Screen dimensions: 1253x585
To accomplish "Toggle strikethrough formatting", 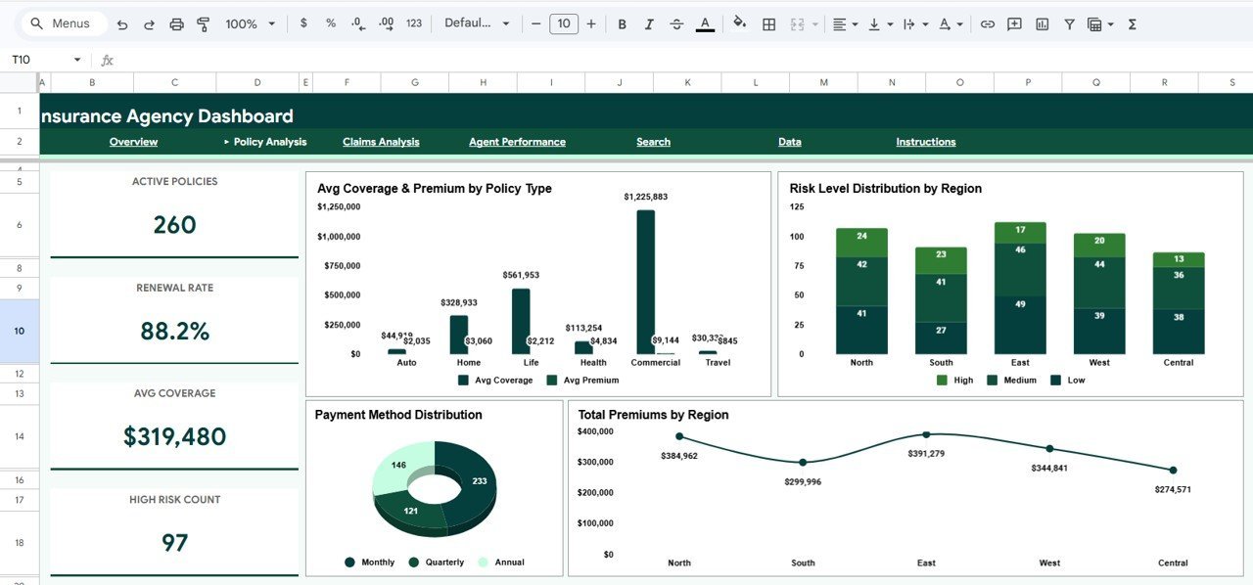I will coord(676,22).
